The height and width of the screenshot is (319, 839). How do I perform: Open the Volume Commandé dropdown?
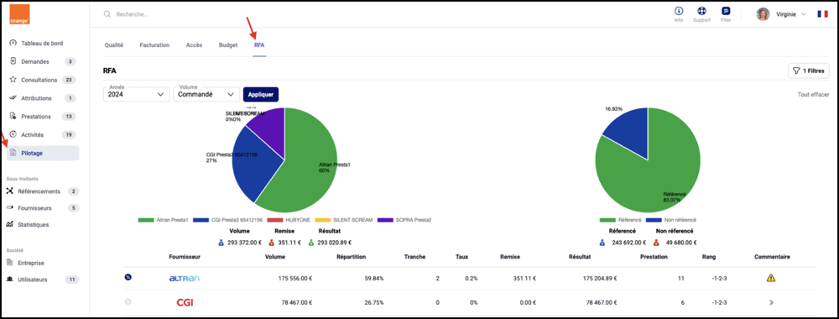(x=206, y=94)
